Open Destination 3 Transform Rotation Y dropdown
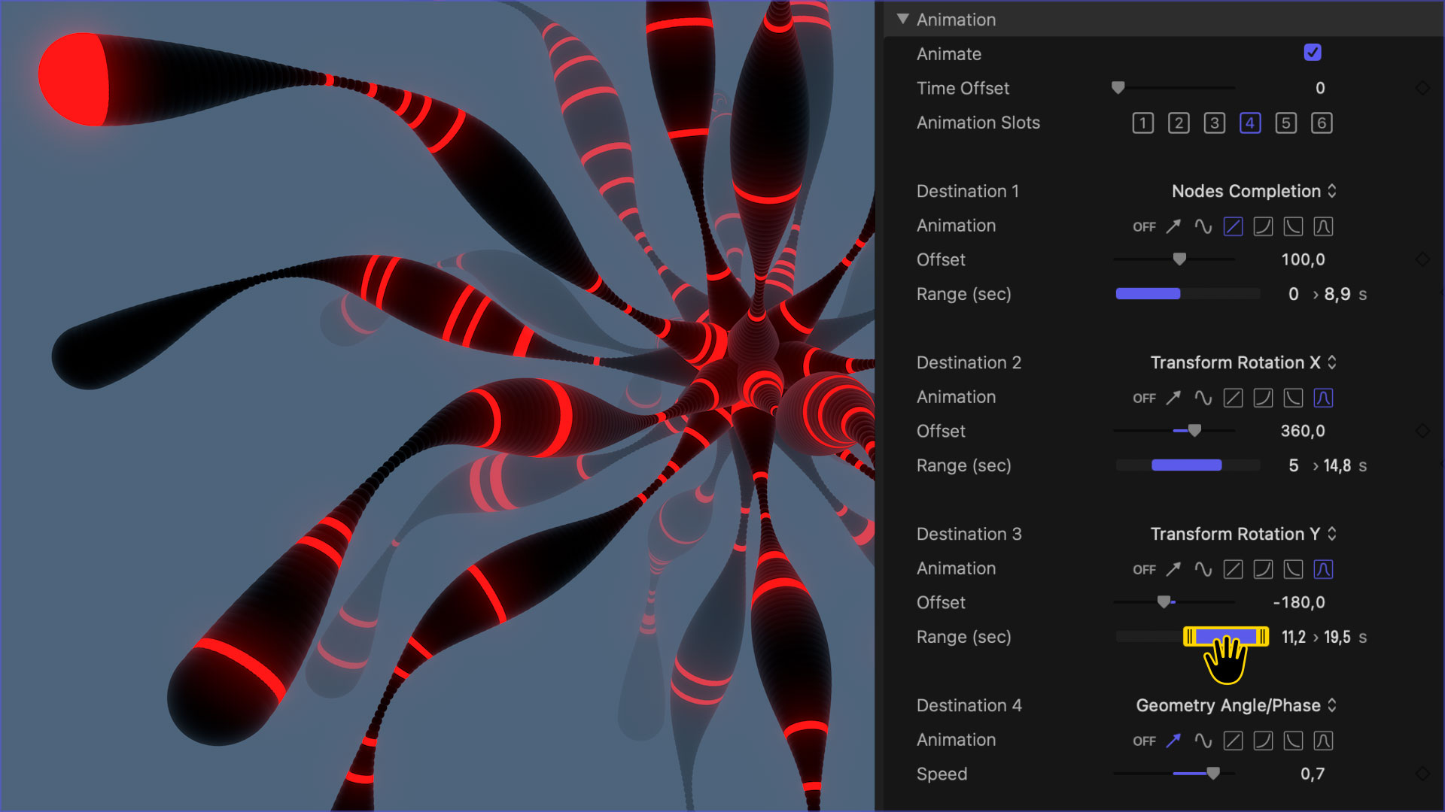 (x=1243, y=534)
